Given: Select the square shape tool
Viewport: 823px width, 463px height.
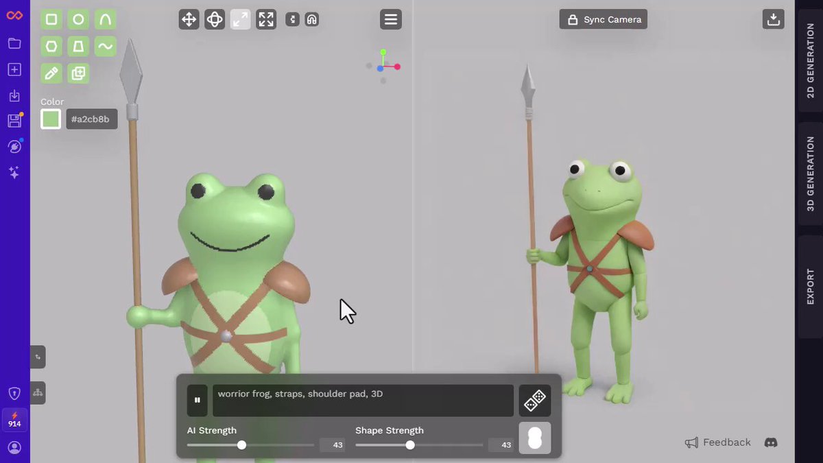Looking at the screenshot, I should coord(51,20).
